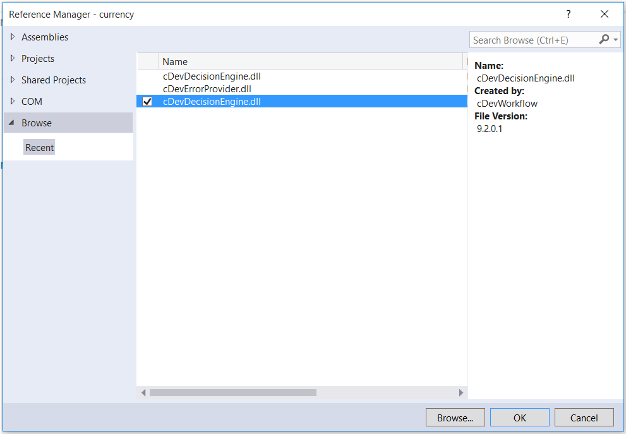Click the OK button
This screenshot has height=434, width=626.
[x=519, y=417]
